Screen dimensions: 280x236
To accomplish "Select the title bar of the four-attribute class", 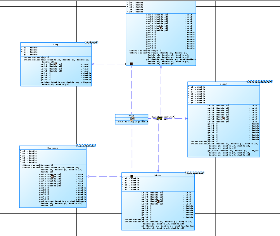I will coord(56,44).
